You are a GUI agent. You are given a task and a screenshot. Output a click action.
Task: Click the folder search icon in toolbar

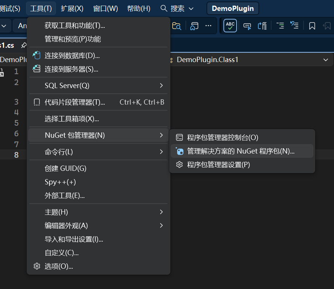coord(176,26)
